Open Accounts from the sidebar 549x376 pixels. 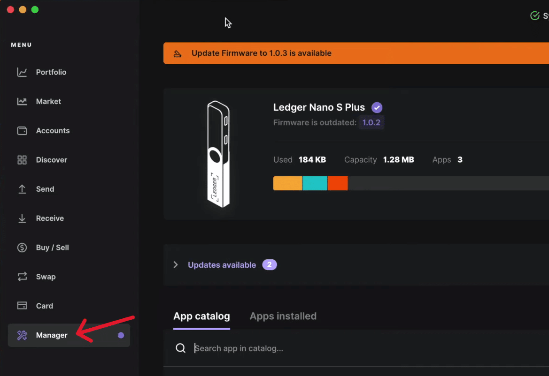point(53,130)
